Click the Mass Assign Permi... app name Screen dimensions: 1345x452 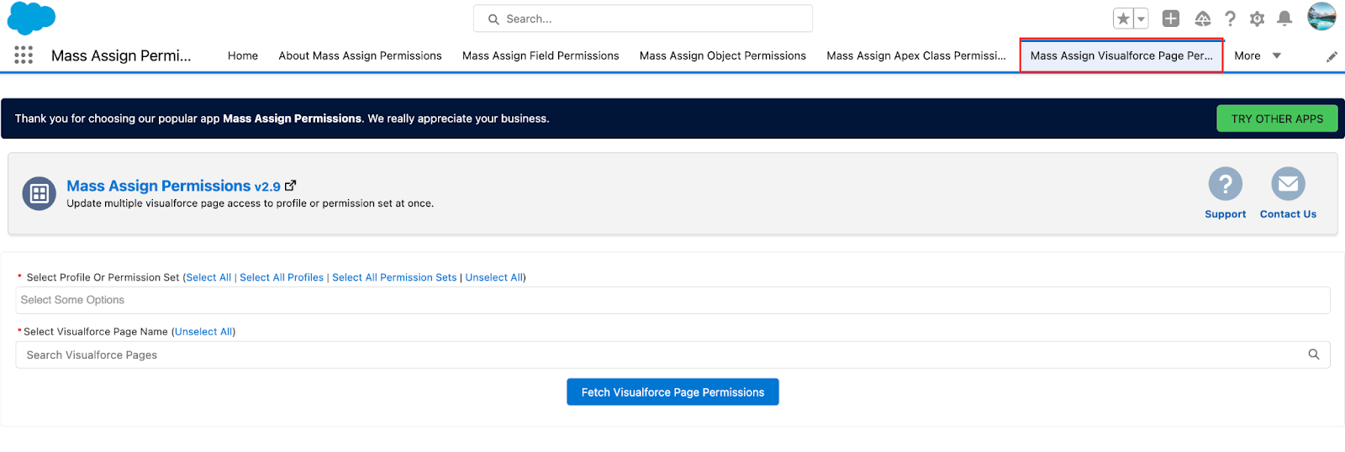(121, 55)
